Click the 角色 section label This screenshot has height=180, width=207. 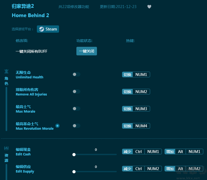tap(6, 81)
